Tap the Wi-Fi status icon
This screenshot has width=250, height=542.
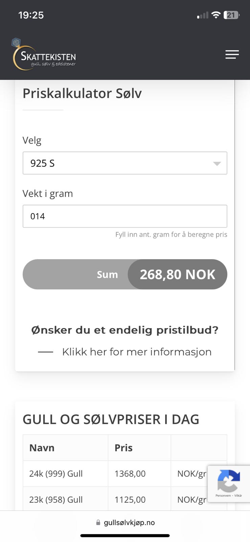[215, 15]
